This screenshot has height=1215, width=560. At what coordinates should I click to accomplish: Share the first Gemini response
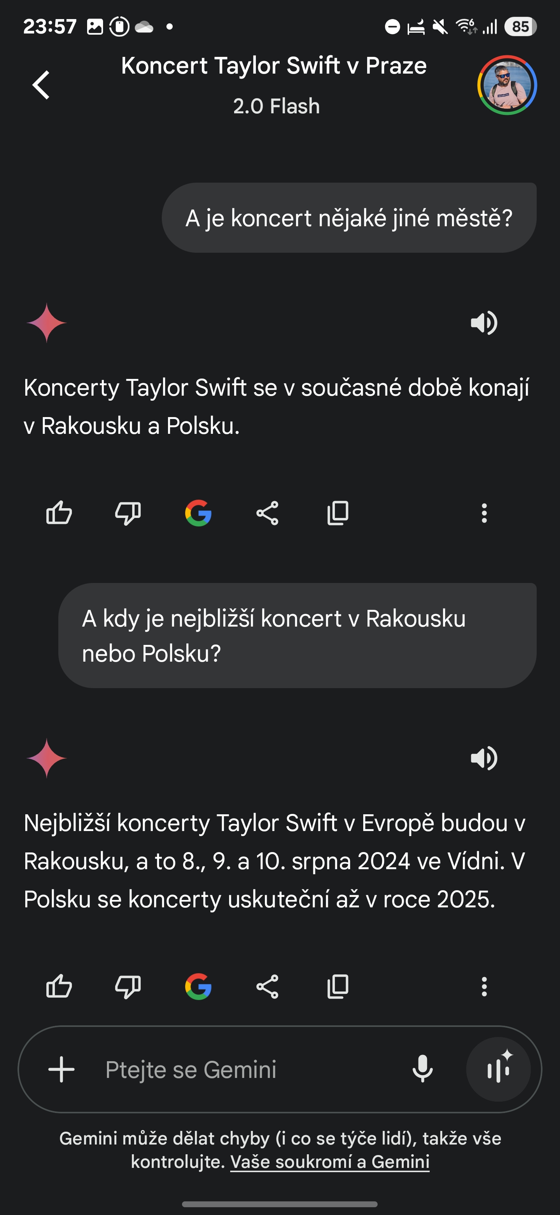tap(268, 513)
